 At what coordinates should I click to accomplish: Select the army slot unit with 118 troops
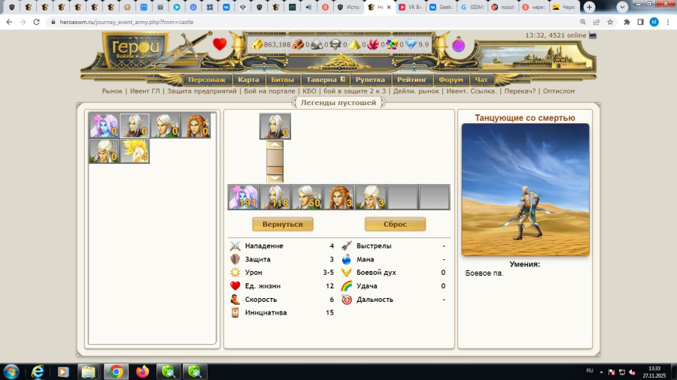pyautogui.click(x=275, y=198)
